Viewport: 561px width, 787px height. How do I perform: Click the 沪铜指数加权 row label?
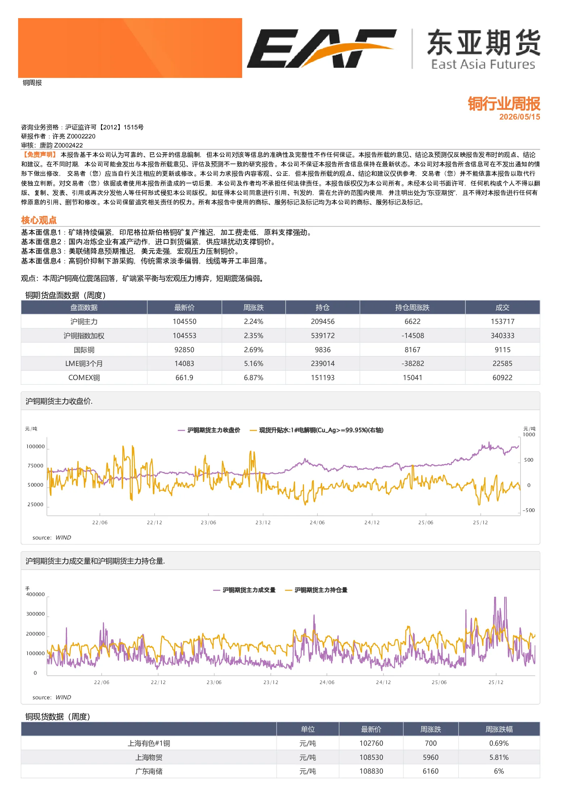click(84, 336)
